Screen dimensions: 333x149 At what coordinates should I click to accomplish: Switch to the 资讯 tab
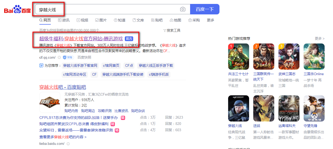click(x=64, y=20)
